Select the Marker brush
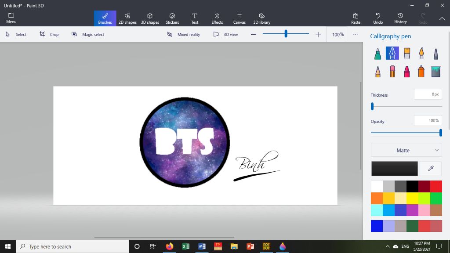The width and height of the screenshot is (450, 253). coord(377,53)
